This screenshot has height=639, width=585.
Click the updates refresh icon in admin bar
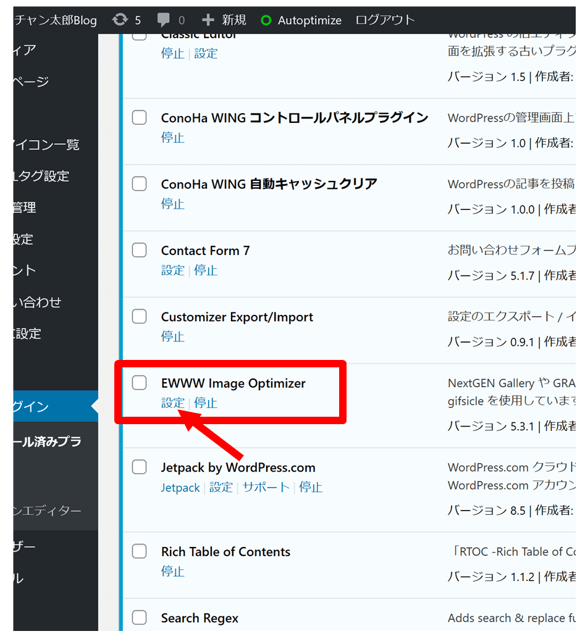[x=119, y=20]
